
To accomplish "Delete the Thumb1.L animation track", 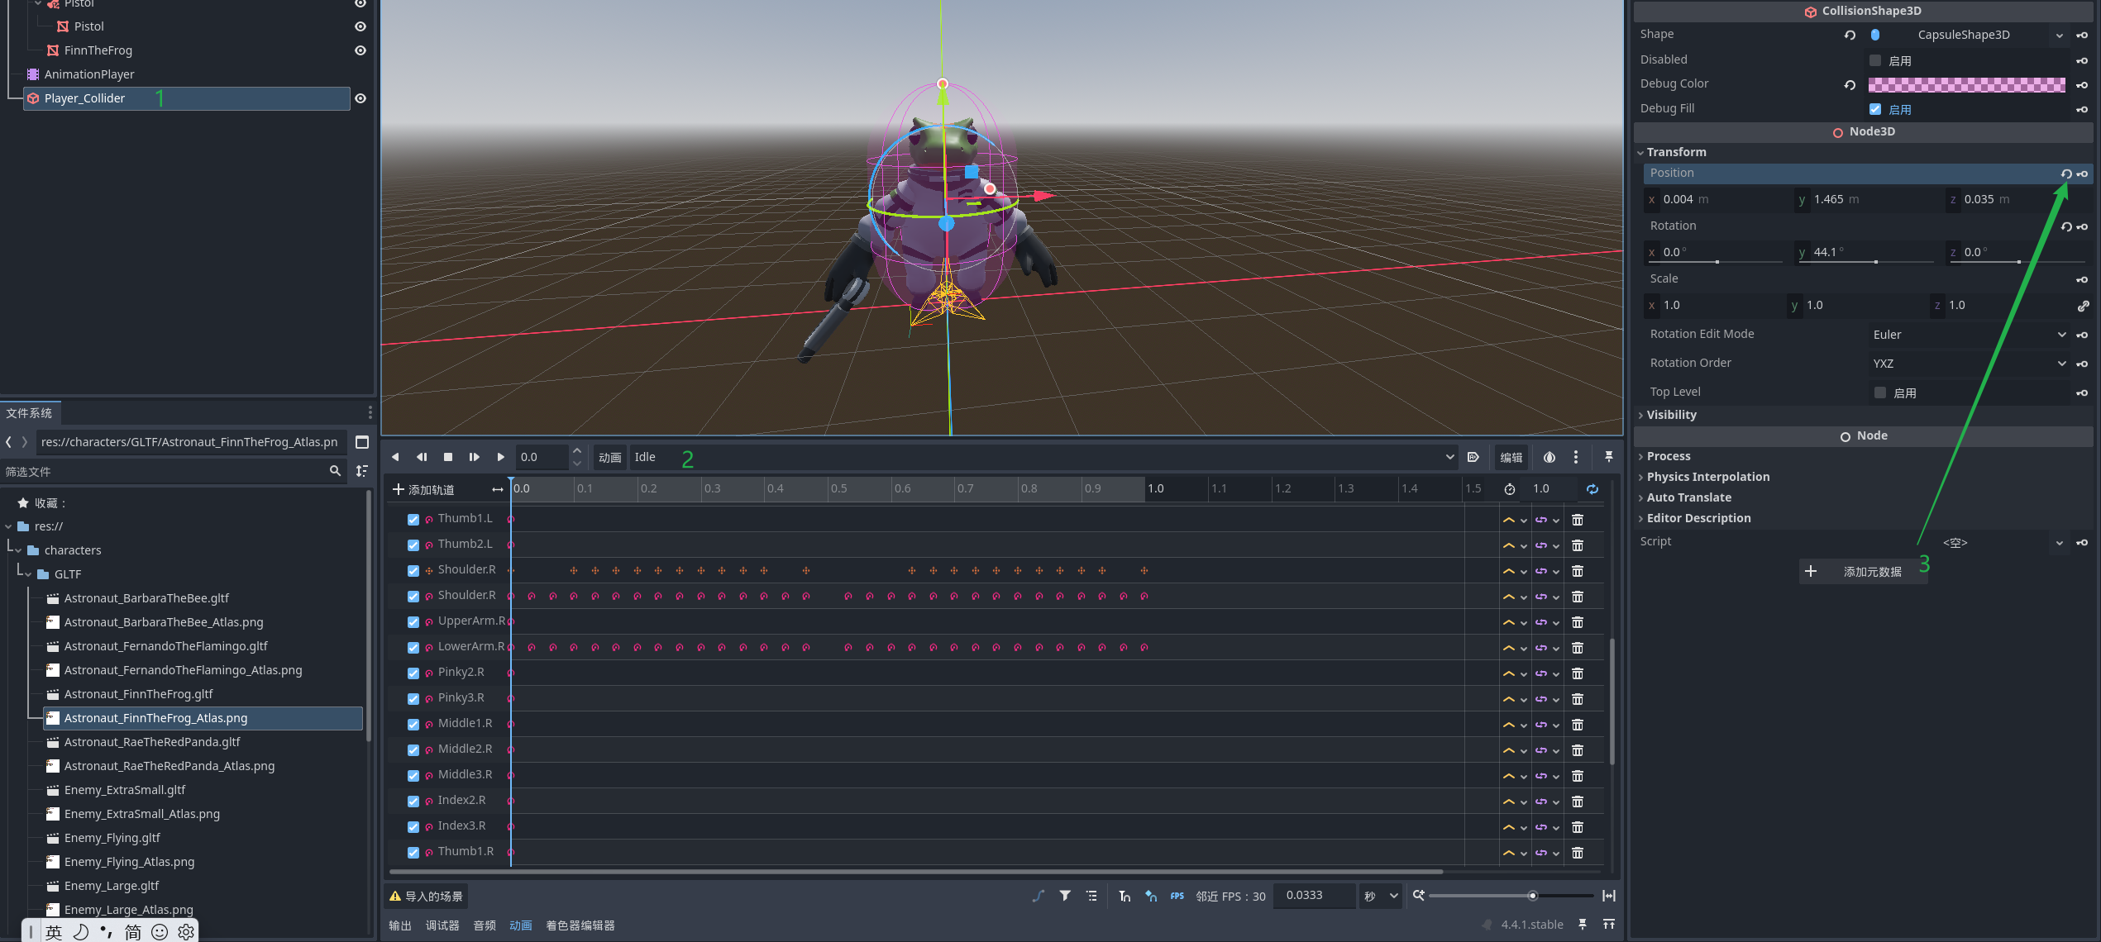I will pos(1577,520).
